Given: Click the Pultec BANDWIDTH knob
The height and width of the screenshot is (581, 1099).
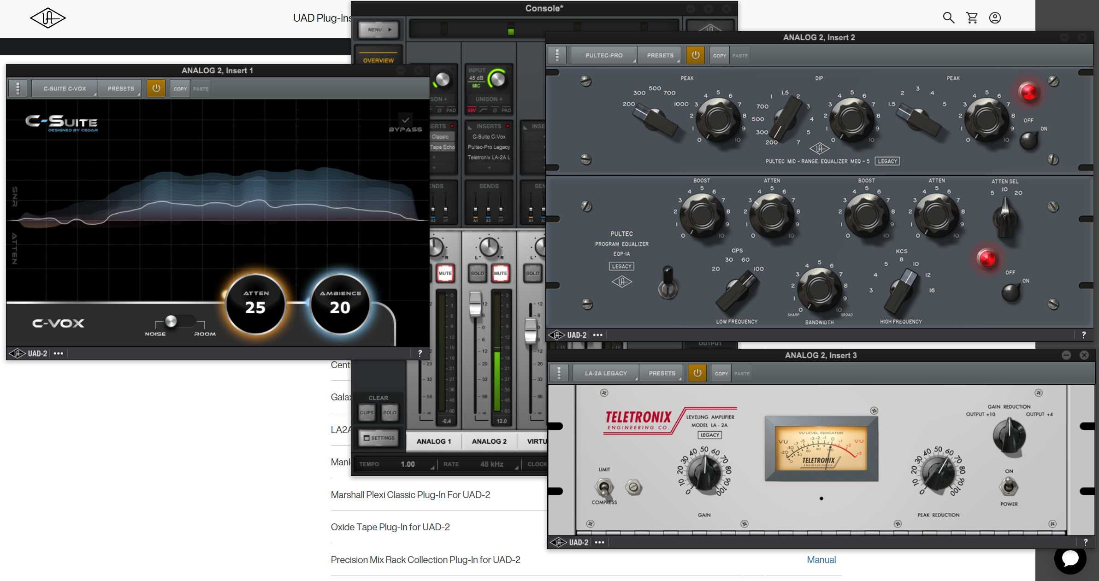Looking at the screenshot, I should click(819, 289).
